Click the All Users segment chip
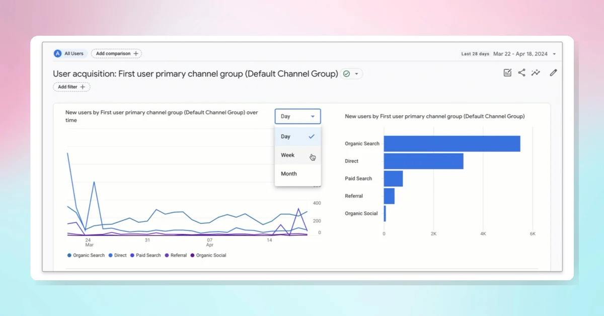Screen dimensions: 604x316 (70, 53)
